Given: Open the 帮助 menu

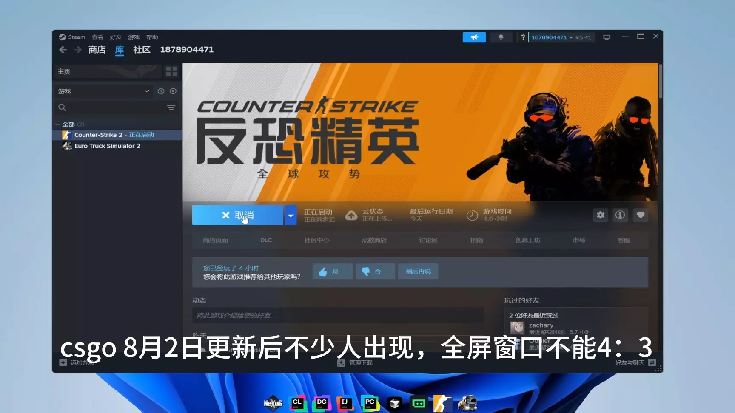Looking at the screenshot, I should (x=152, y=37).
